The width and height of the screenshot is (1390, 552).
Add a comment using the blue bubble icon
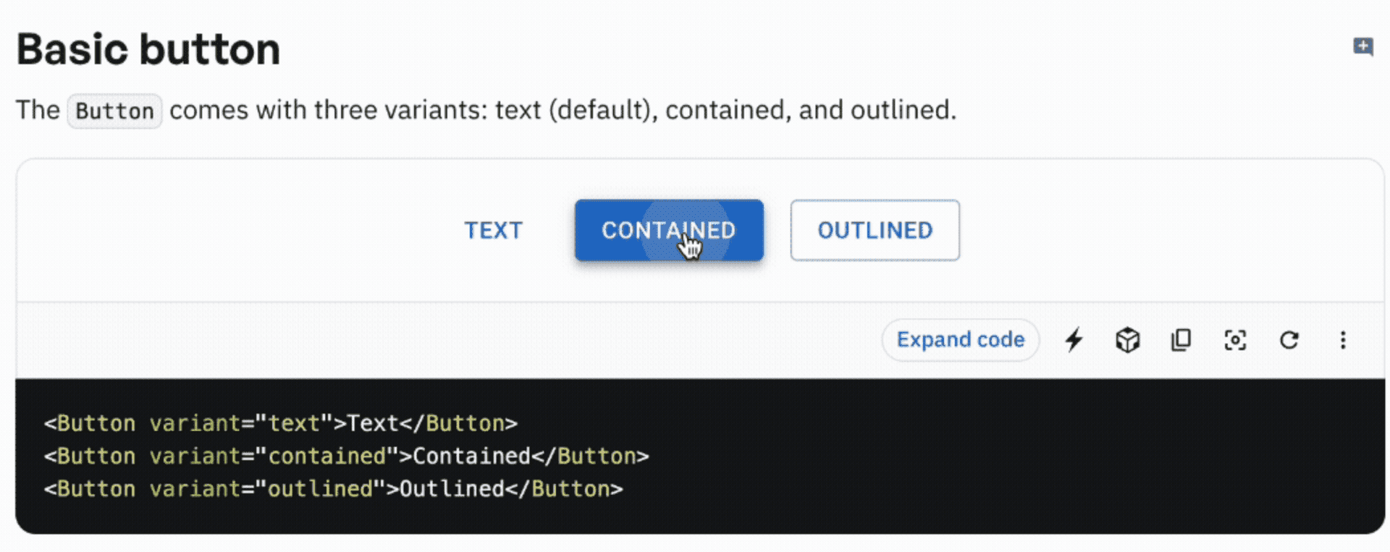1364,46
